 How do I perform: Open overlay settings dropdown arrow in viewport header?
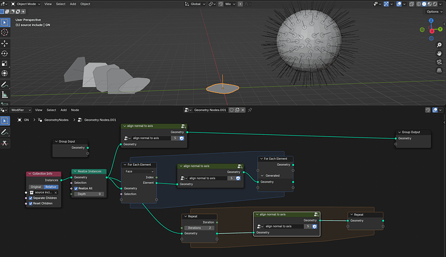pos(404,4)
